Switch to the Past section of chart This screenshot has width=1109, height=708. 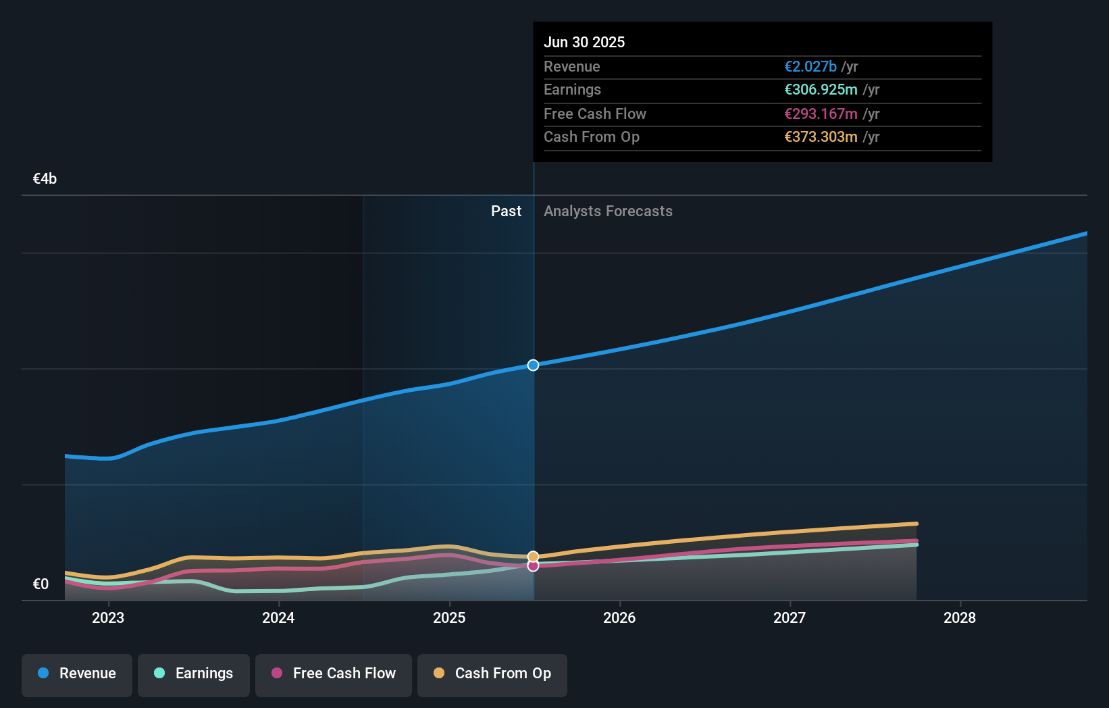pos(506,211)
